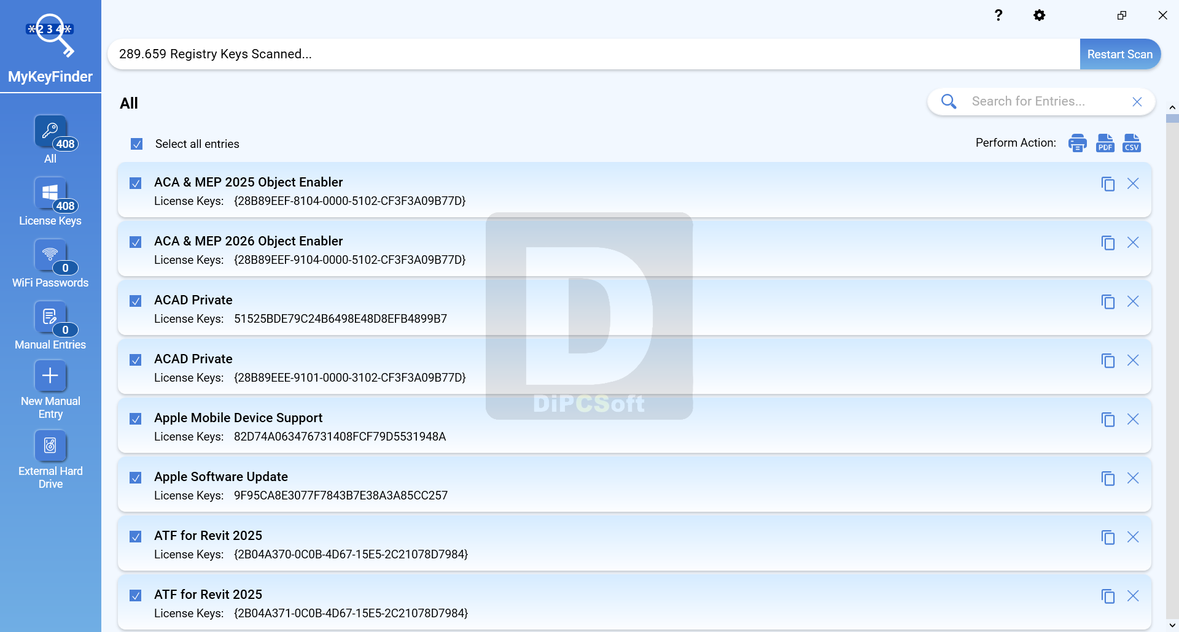Screen dimensions: 1179x632
Task: Export entries to CSV
Action: [x=1132, y=143]
